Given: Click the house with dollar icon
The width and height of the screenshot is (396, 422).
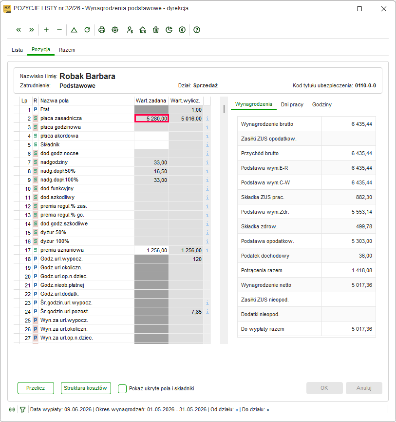Looking at the screenshot, I should click(143, 30).
